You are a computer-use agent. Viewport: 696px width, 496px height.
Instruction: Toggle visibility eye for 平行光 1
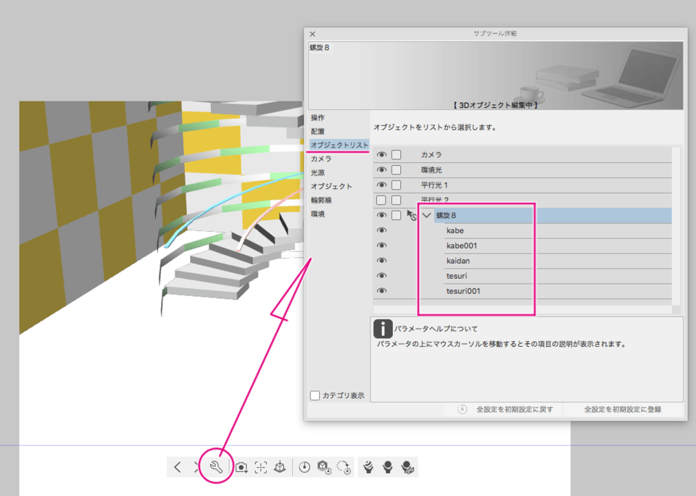381,185
